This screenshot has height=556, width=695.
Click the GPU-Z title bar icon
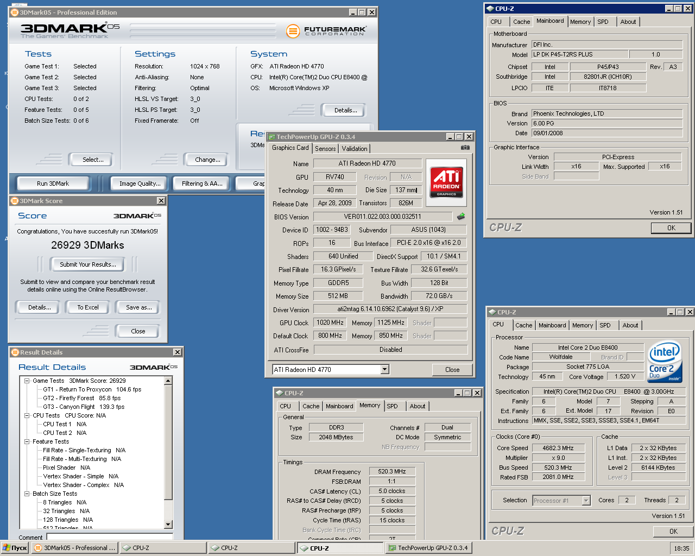[x=272, y=137]
